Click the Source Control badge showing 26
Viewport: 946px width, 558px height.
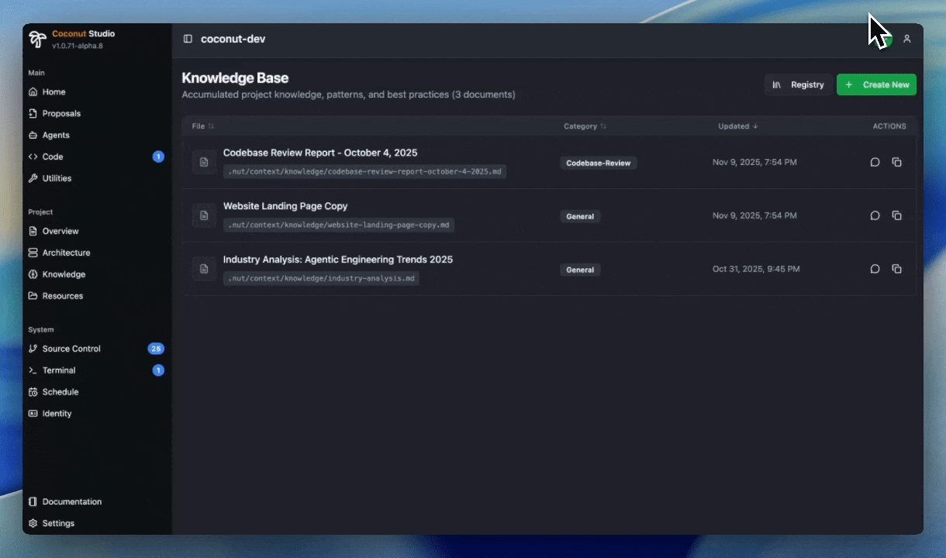coord(156,349)
